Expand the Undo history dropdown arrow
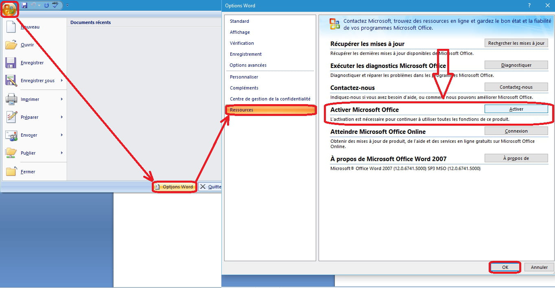The width and height of the screenshot is (555, 288). point(39,5)
